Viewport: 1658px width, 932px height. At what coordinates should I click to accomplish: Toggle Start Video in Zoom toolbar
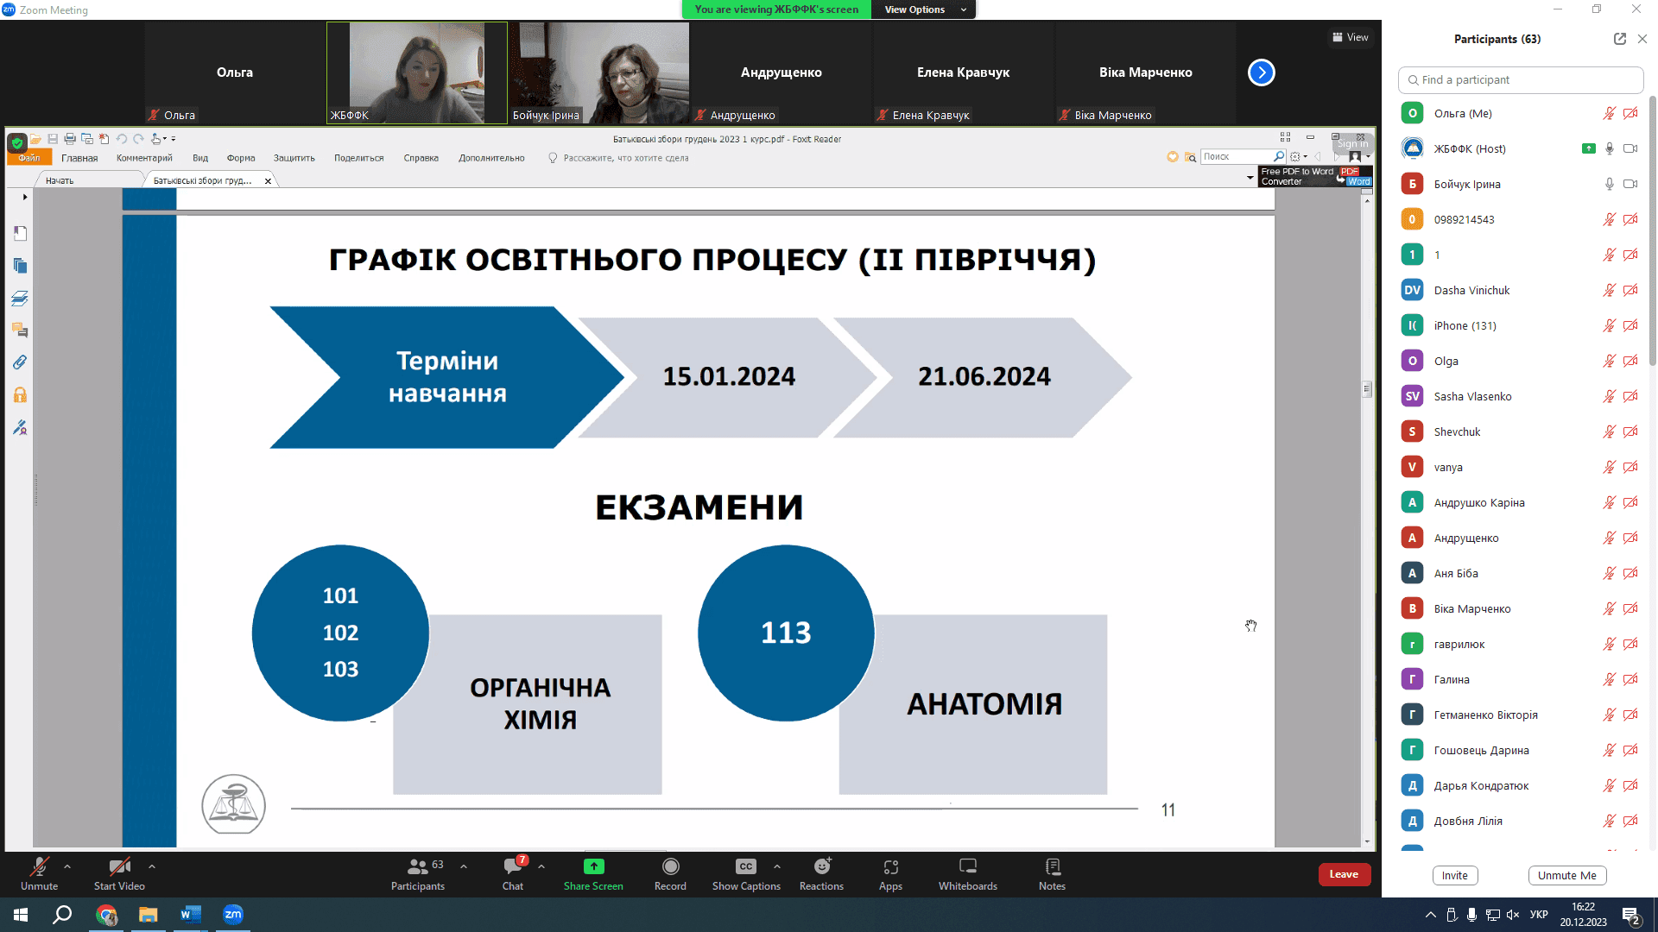(x=119, y=874)
